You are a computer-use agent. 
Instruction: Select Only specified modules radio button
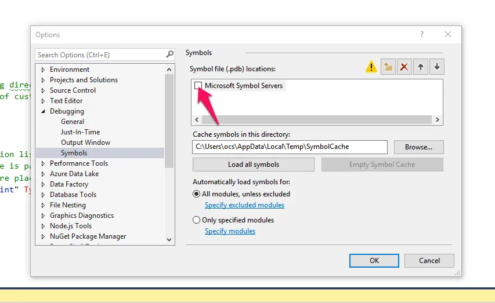pyautogui.click(x=196, y=220)
